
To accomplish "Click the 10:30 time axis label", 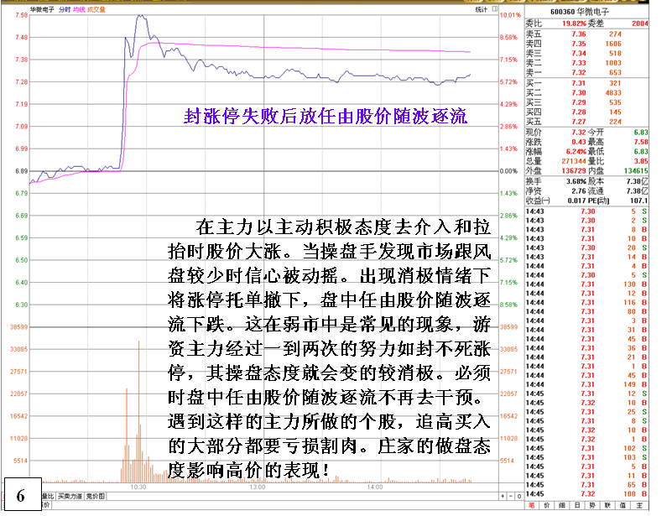I will click(x=138, y=487).
